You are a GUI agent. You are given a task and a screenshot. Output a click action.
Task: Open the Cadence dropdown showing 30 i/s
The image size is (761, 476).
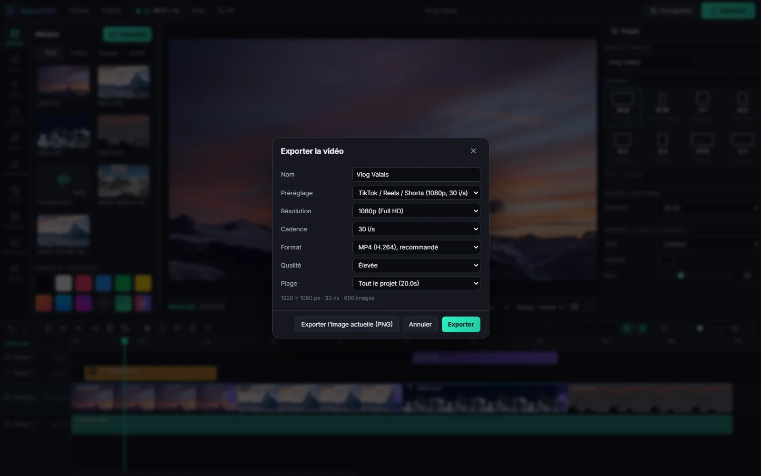(416, 229)
